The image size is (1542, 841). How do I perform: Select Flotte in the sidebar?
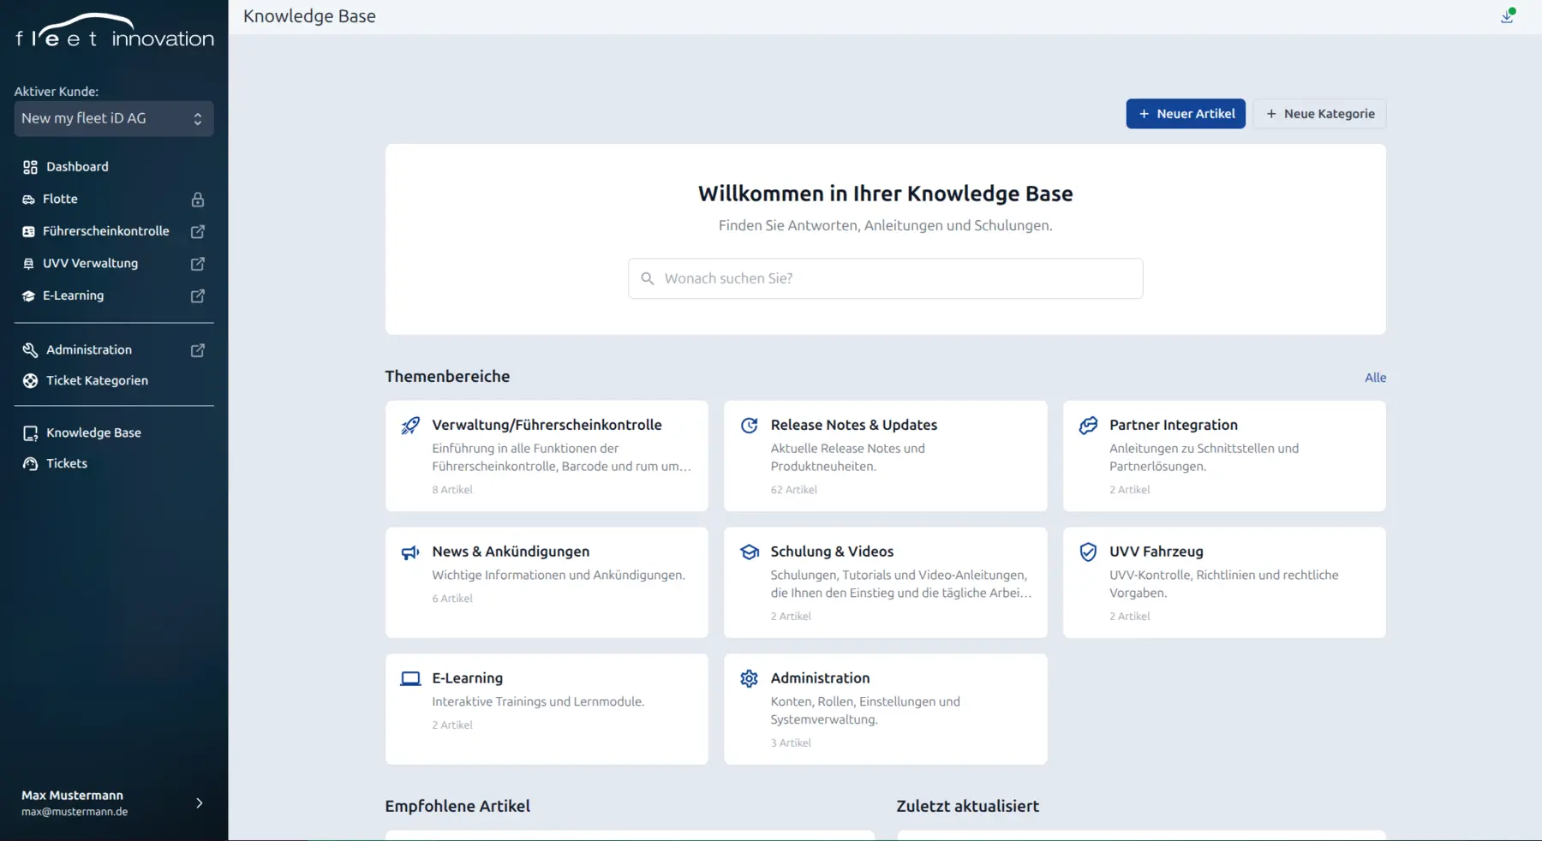(x=60, y=199)
